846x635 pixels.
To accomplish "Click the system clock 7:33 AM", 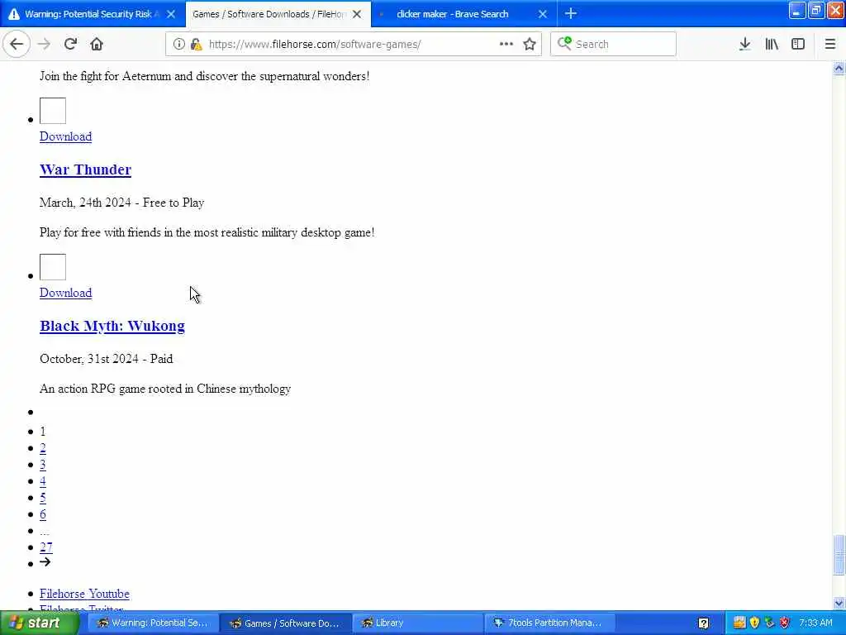I will click(x=815, y=623).
